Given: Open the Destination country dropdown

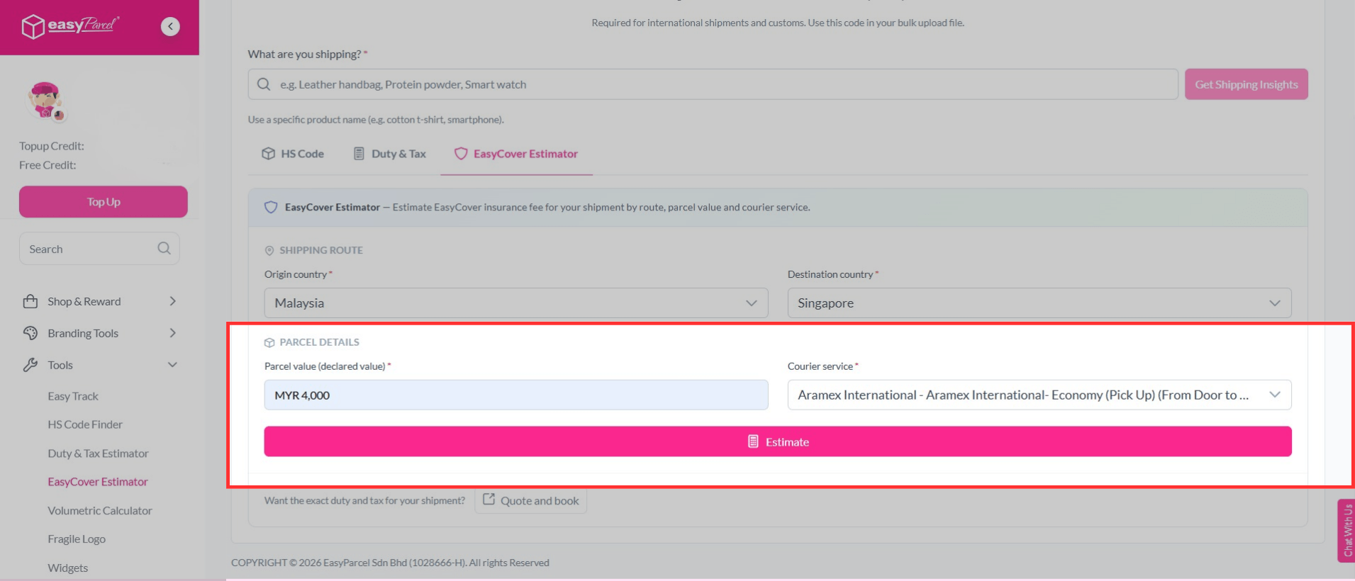Looking at the screenshot, I should [x=1039, y=303].
